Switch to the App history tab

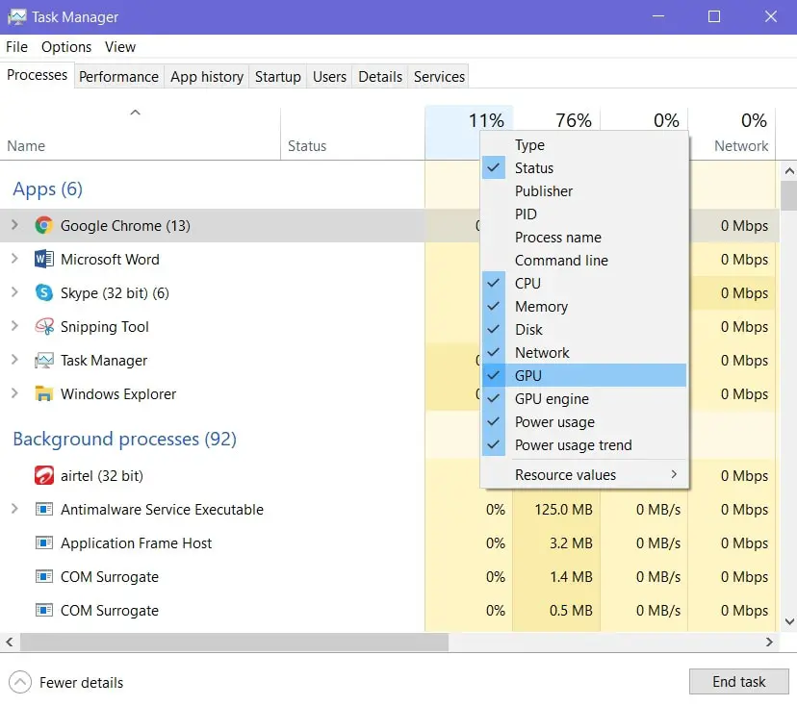[x=207, y=77]
